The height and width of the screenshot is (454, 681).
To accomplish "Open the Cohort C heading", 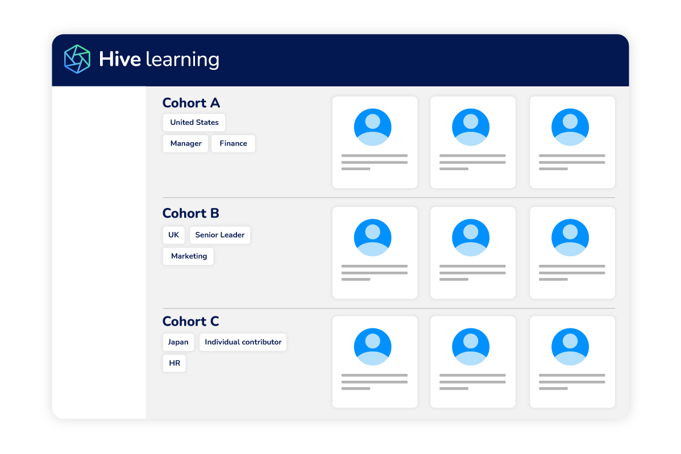I will [190, 321].
